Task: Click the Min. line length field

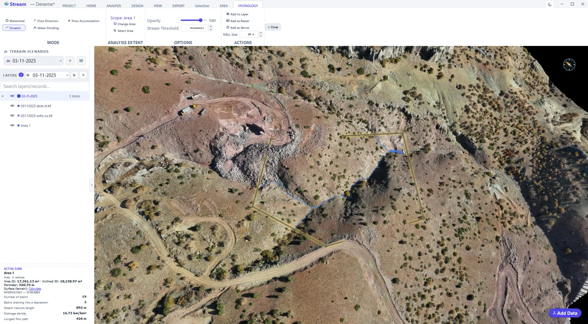Action: 249,35
